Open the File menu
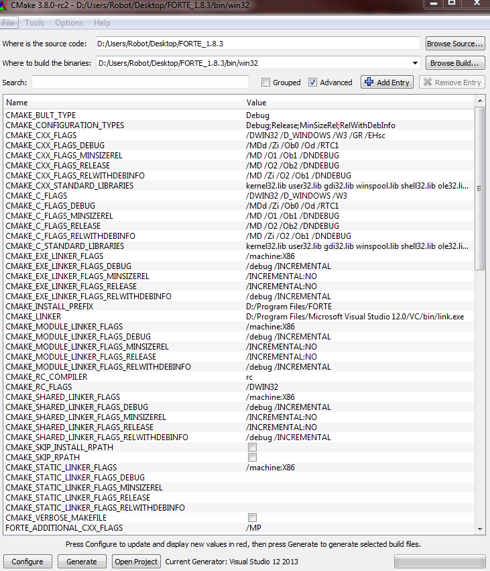 8,23
